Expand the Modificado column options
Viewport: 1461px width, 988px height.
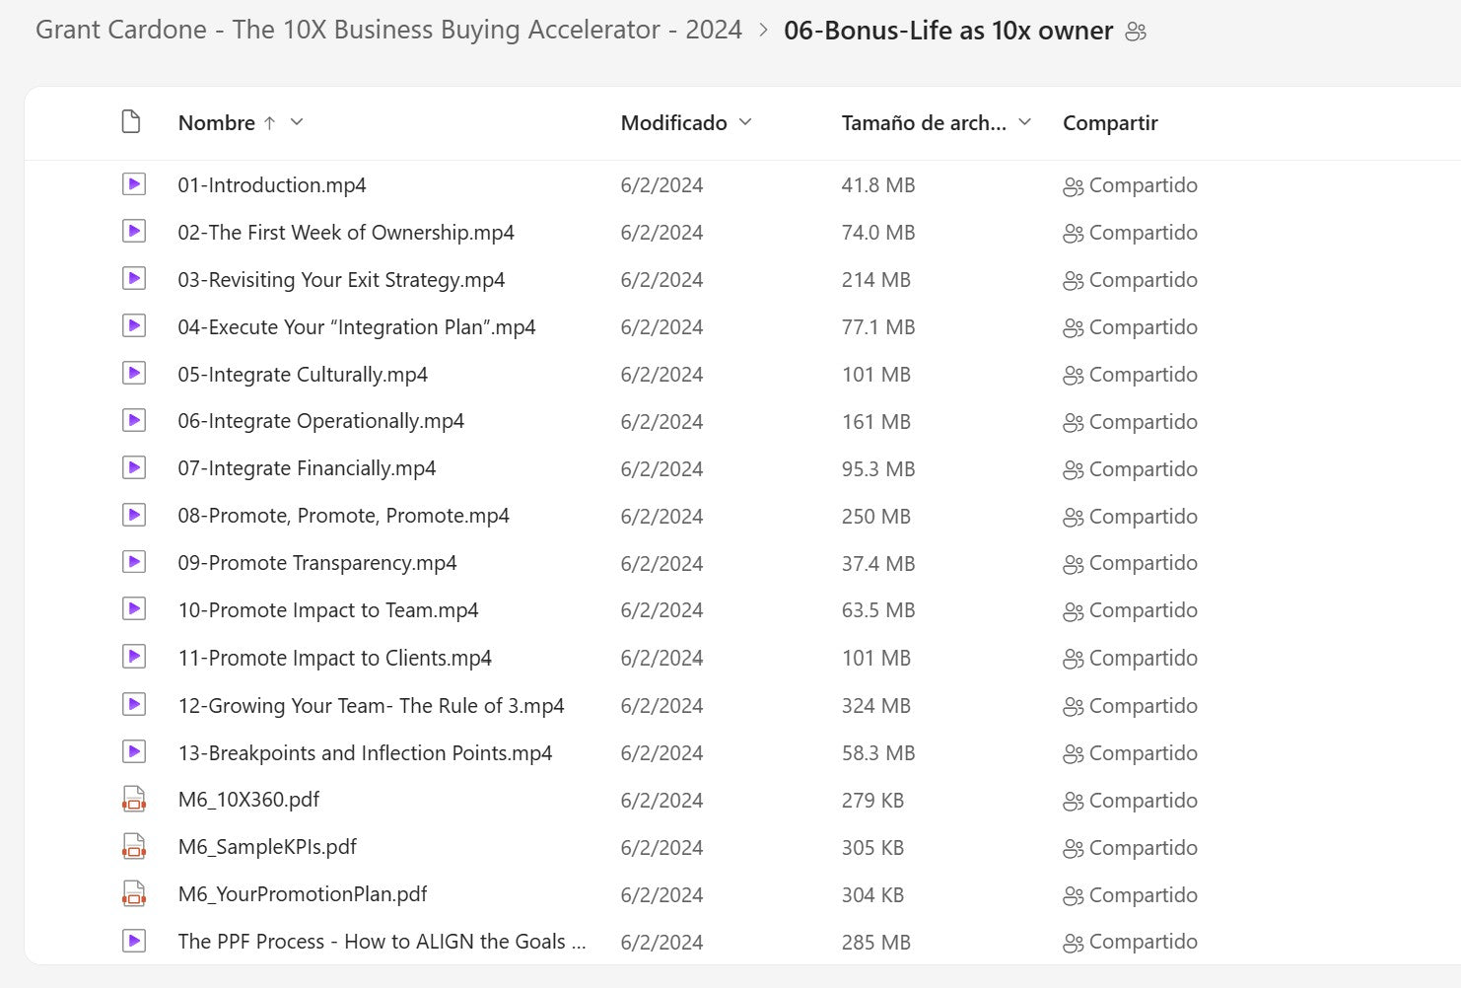click(x=745, y=122)
